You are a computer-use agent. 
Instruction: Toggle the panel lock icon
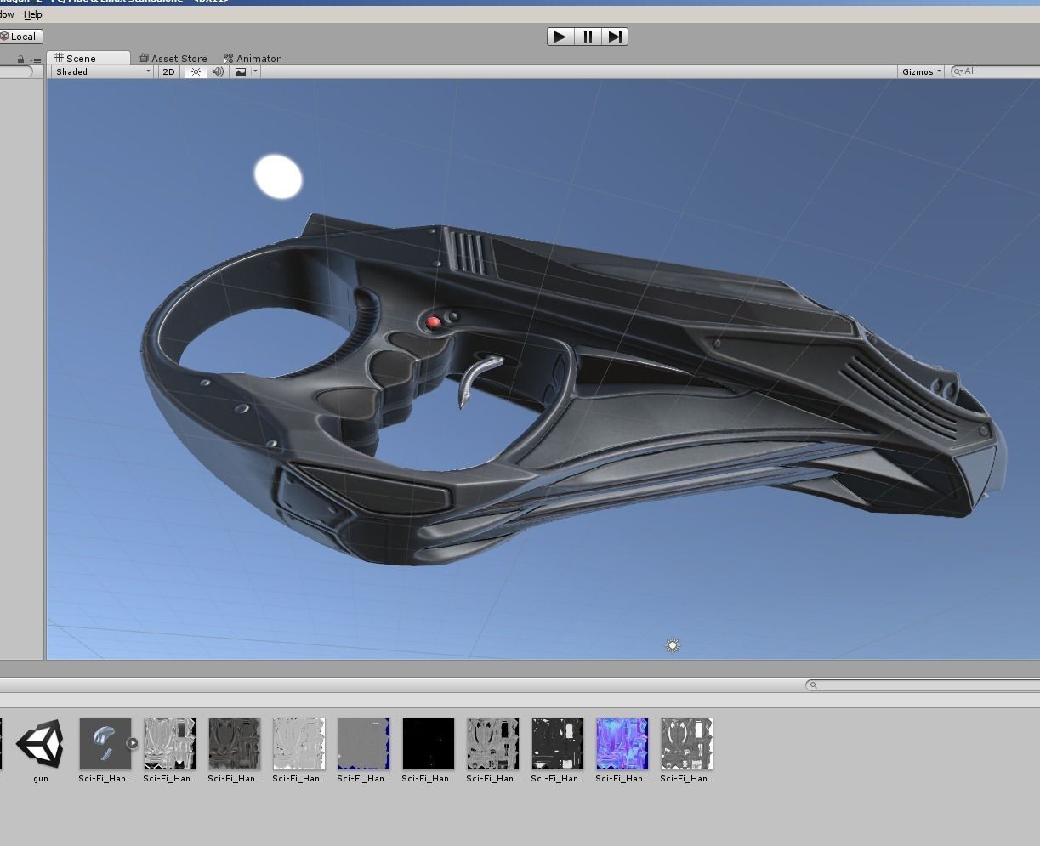click(20, 60)
